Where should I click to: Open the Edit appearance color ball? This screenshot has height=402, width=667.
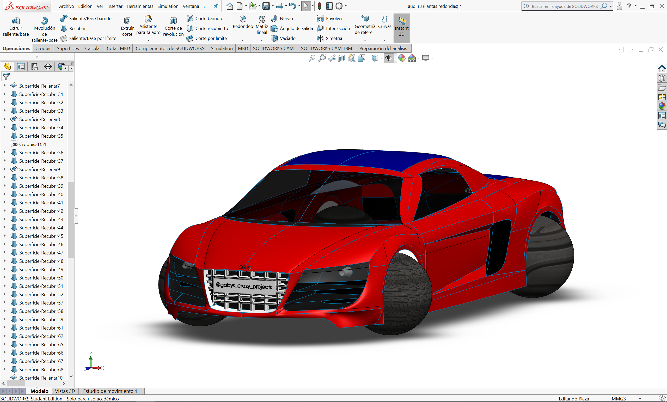pyautogui.click(x=402, y=58)
